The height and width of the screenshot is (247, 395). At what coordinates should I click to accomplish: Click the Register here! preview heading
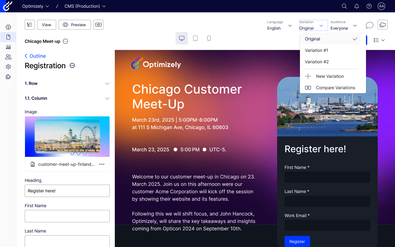tap(315, 149)
